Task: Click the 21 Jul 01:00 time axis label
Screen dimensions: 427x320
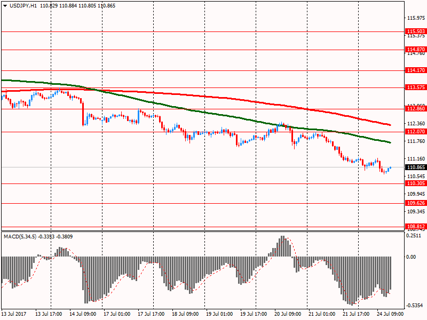Action: 322,314
